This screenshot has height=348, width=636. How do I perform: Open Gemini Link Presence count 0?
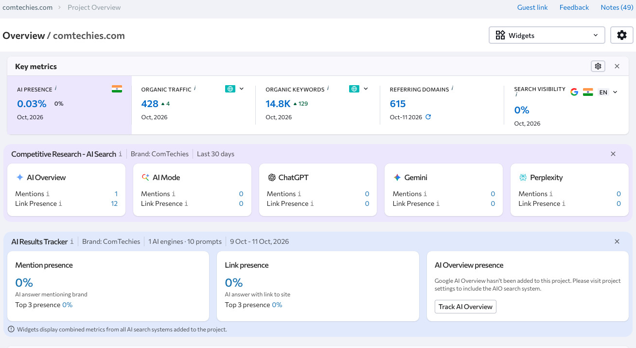(493, 203)
